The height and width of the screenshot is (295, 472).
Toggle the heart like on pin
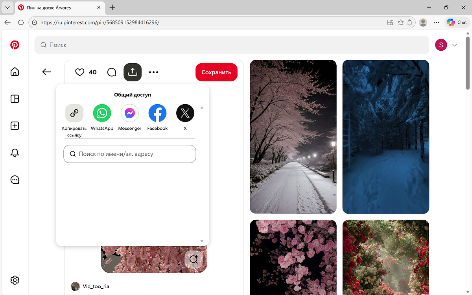[80, 72]
